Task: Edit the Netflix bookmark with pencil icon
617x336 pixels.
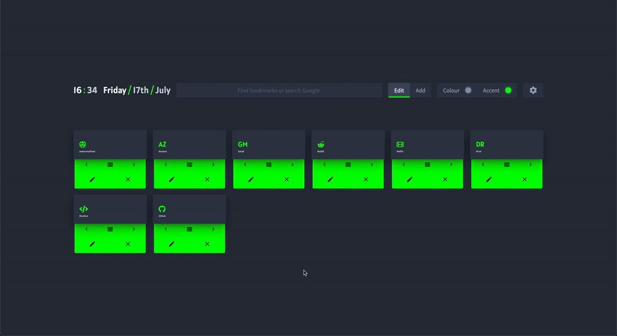Action: point(410,179)
